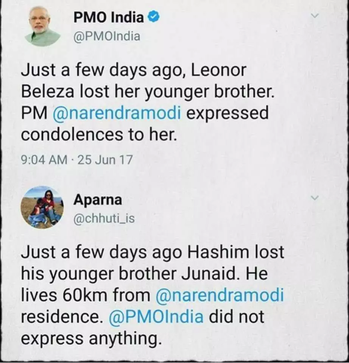
Task: Open @PMOIndia mention in Aparna's tweet
Action: 156,317
